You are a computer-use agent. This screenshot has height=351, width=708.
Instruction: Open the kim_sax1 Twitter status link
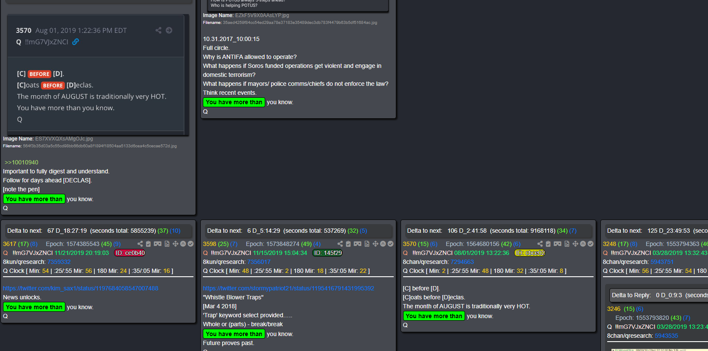[x=81, y=288]
